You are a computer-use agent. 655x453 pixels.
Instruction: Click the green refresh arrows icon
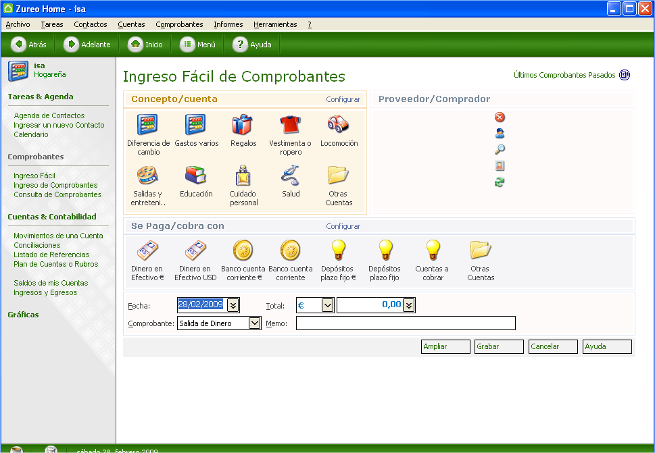tap(500, 182)
